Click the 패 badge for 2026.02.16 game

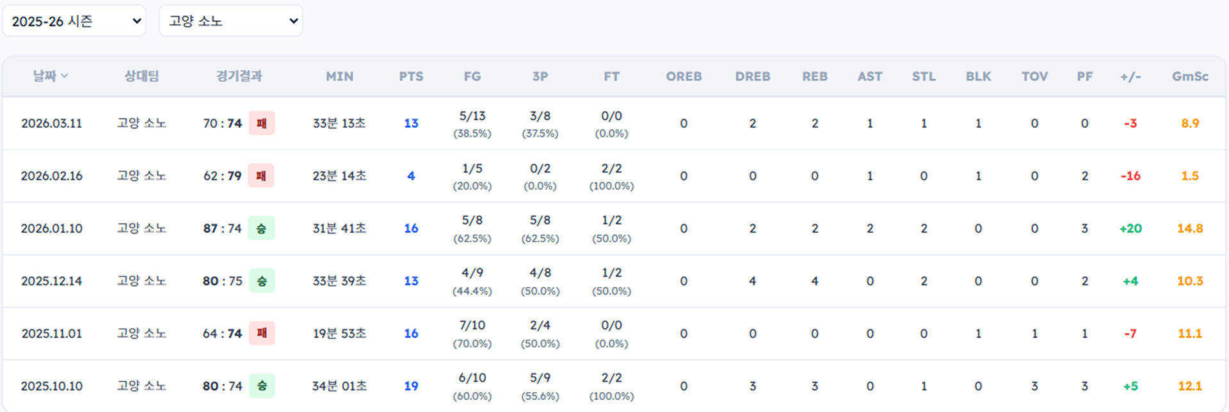coord(261,176)
